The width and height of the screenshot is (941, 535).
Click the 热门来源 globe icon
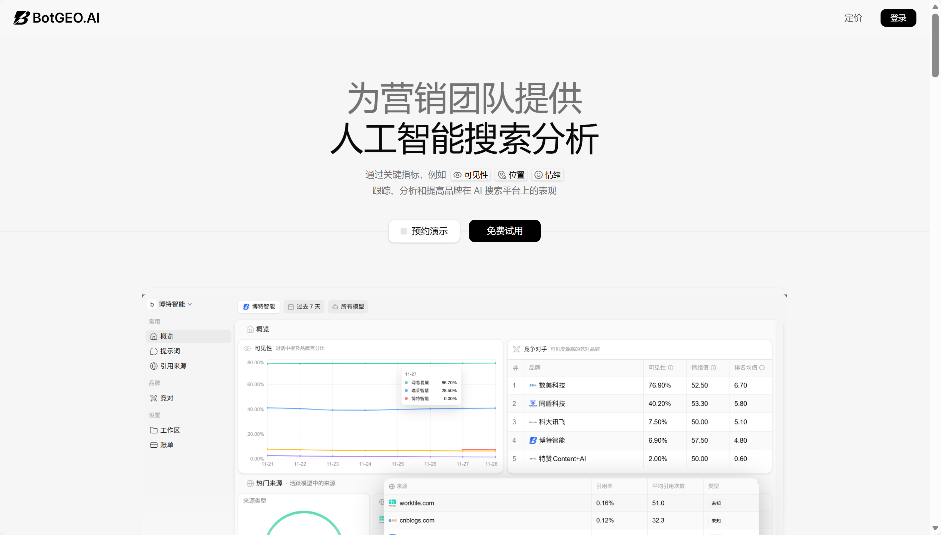click(249, 483)
